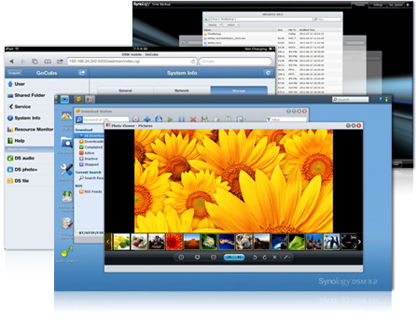Click search magnifier button in Download Station
This screenshot has height=336, width=417.
[79, 119]
